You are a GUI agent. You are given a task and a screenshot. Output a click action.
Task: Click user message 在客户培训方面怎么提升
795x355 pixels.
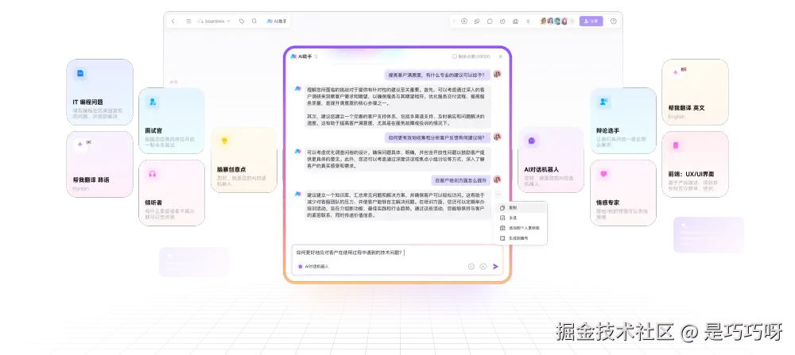tap(461, 180)
